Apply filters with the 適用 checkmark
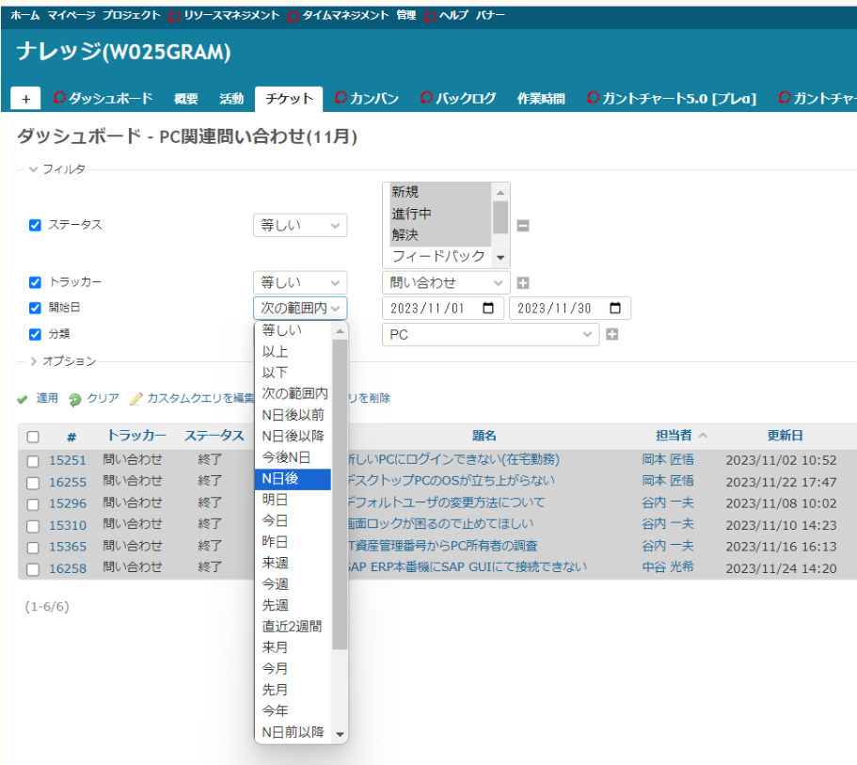Viewport: 857px width, 765px height. coord(23,399)
